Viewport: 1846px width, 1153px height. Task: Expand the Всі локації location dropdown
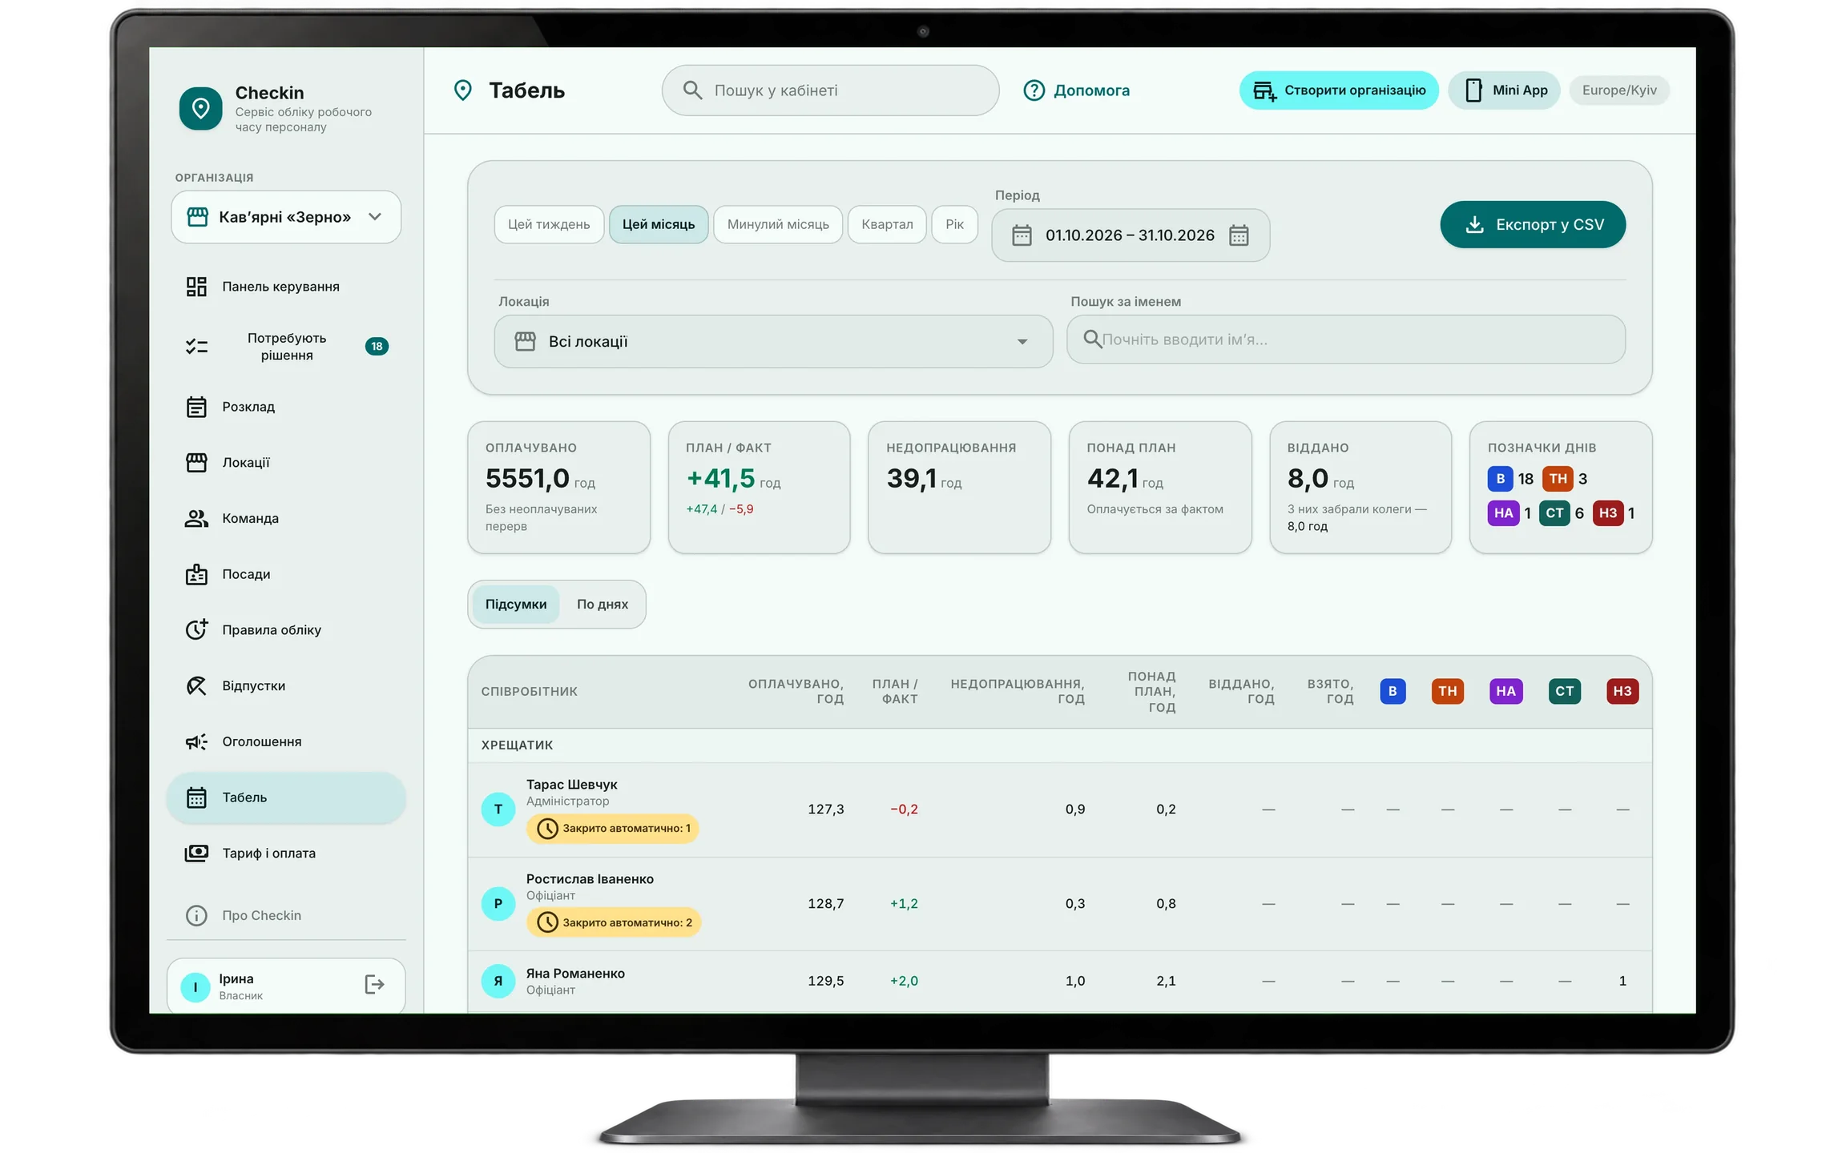pos(773,342)
